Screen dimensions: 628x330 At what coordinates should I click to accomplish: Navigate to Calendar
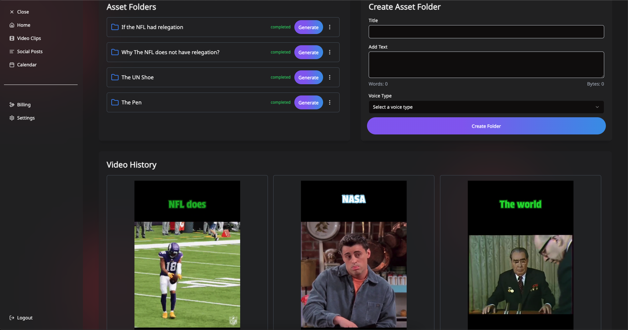[x=27, y=65]
